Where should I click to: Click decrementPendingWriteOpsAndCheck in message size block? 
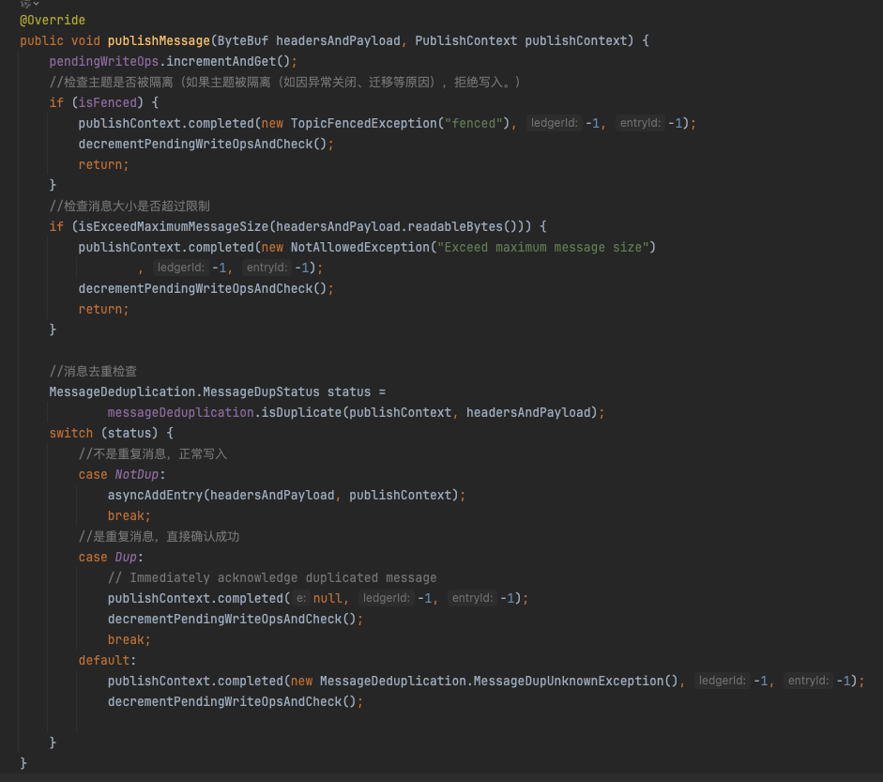(202, 288)
